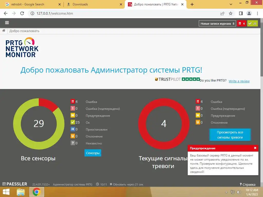
Task: Click the Добро пожаловать breadcrumb
Action: (24, 31)
